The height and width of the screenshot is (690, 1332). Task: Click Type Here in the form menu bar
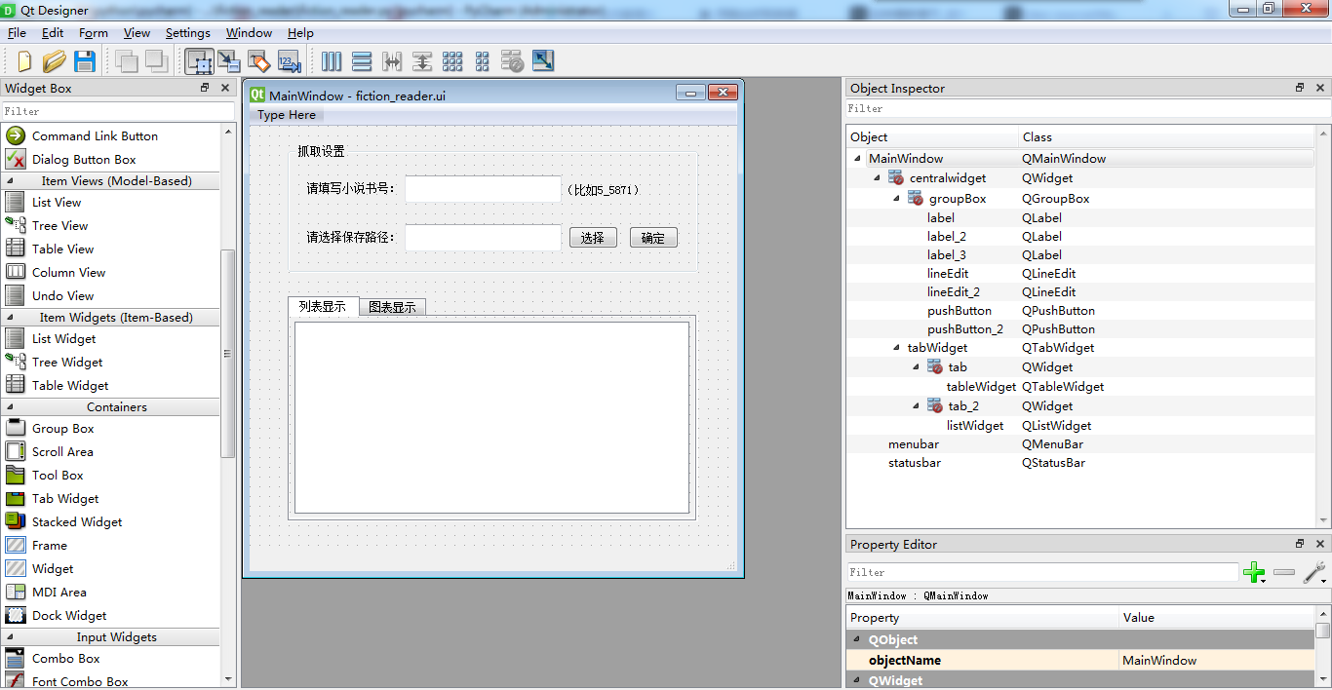[x=287, y=115]
